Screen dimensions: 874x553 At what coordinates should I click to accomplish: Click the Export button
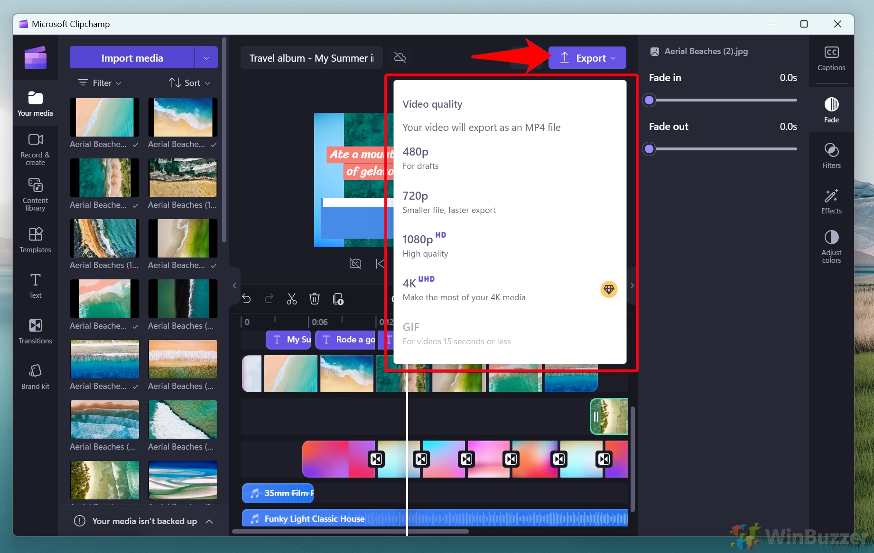[x=587, y=58]
